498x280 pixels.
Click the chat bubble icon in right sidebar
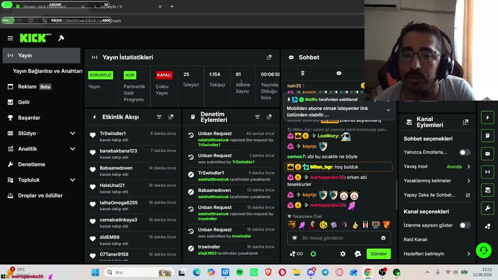point(487,154)
